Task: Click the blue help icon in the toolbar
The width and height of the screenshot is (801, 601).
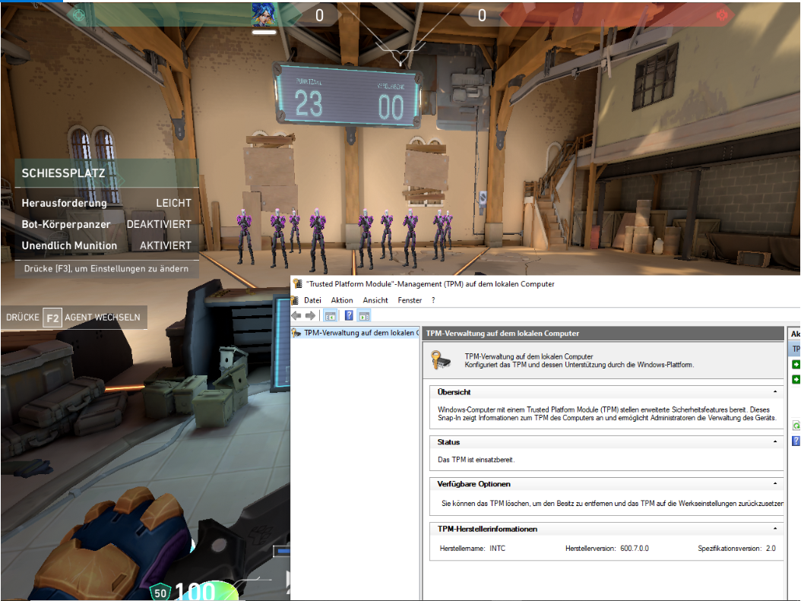Action: (349, 315)
